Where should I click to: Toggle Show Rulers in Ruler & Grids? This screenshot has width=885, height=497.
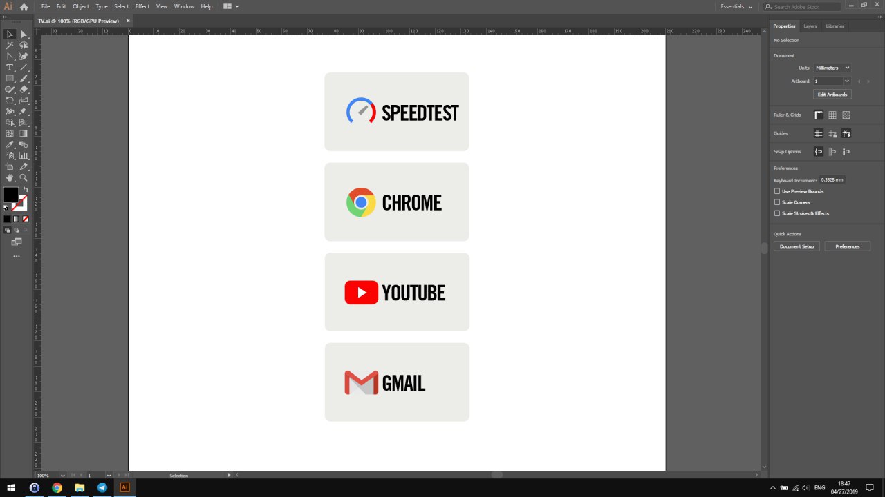pyautogui.click(x=819, y=115)
